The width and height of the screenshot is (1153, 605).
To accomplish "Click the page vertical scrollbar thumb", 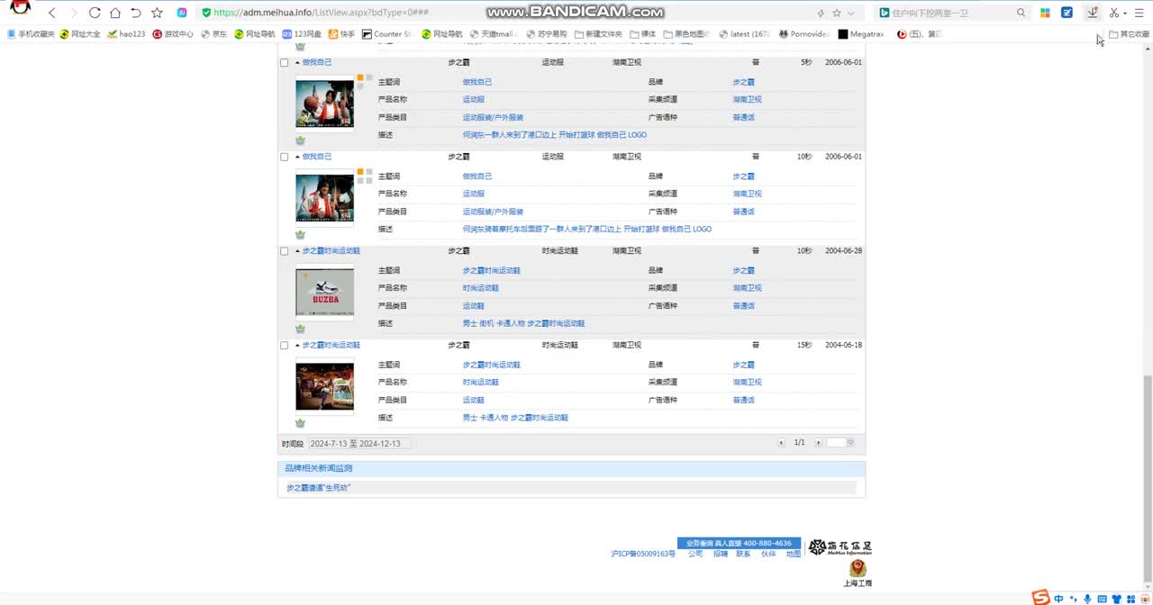I will 1147,477.
